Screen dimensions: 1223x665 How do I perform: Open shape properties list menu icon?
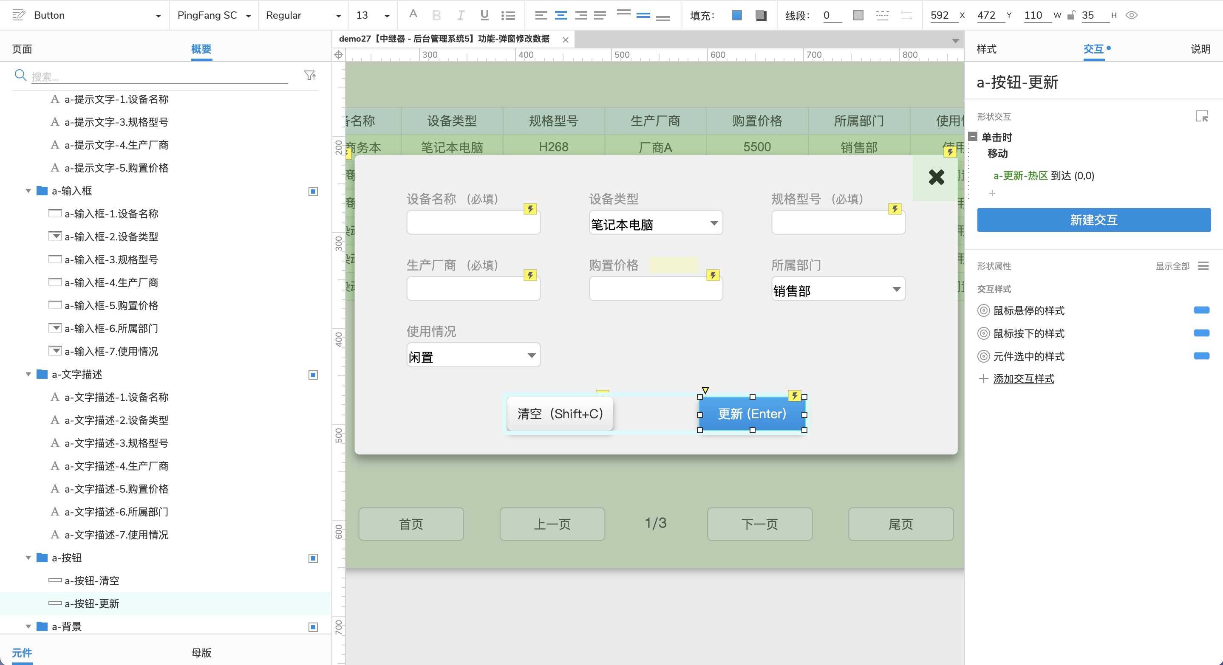pos(1203,266)
